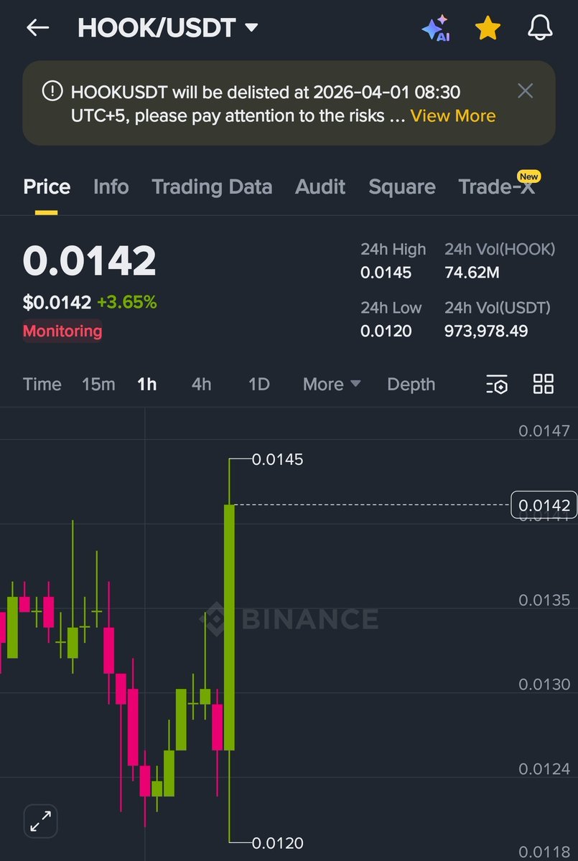Tap View More on the delisting notice
The width and height of the screenshot is (578, 861).
click(452, 116)
